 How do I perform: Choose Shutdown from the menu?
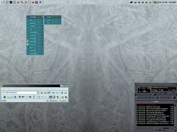coord(33,54)
